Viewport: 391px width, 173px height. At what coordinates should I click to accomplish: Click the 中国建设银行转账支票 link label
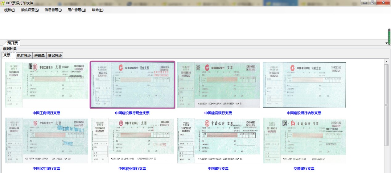304,113
